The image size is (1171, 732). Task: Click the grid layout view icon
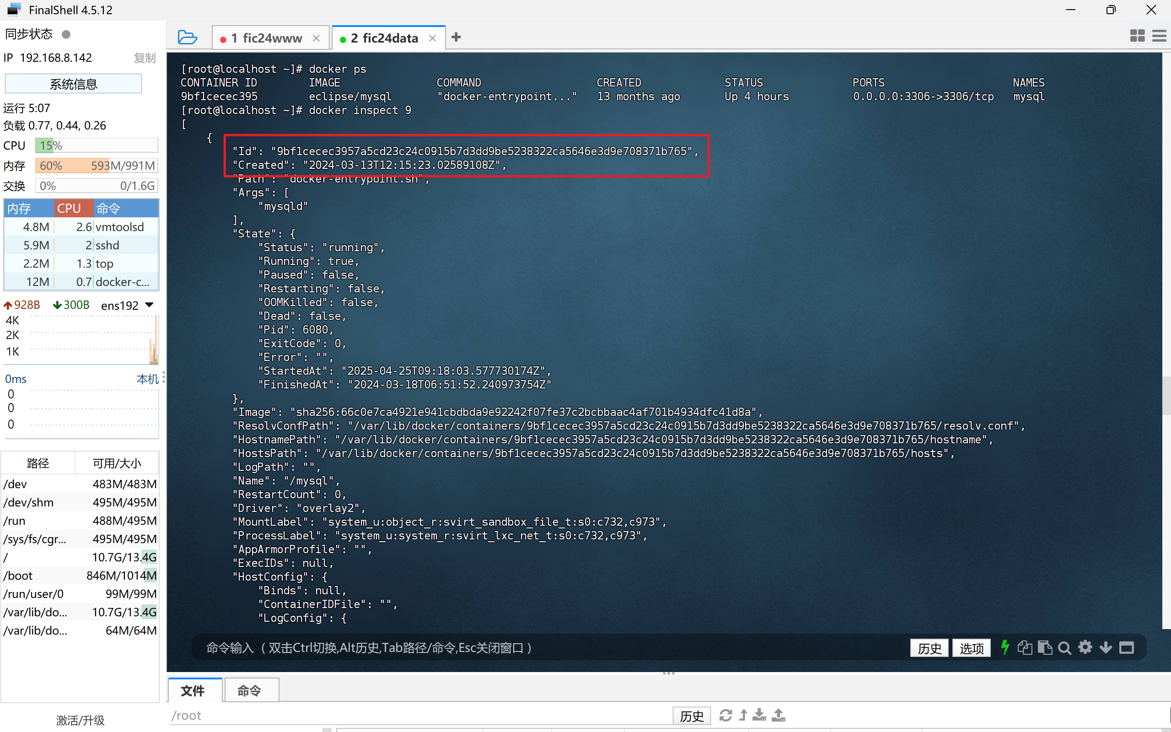click(x=1137, y=36)
